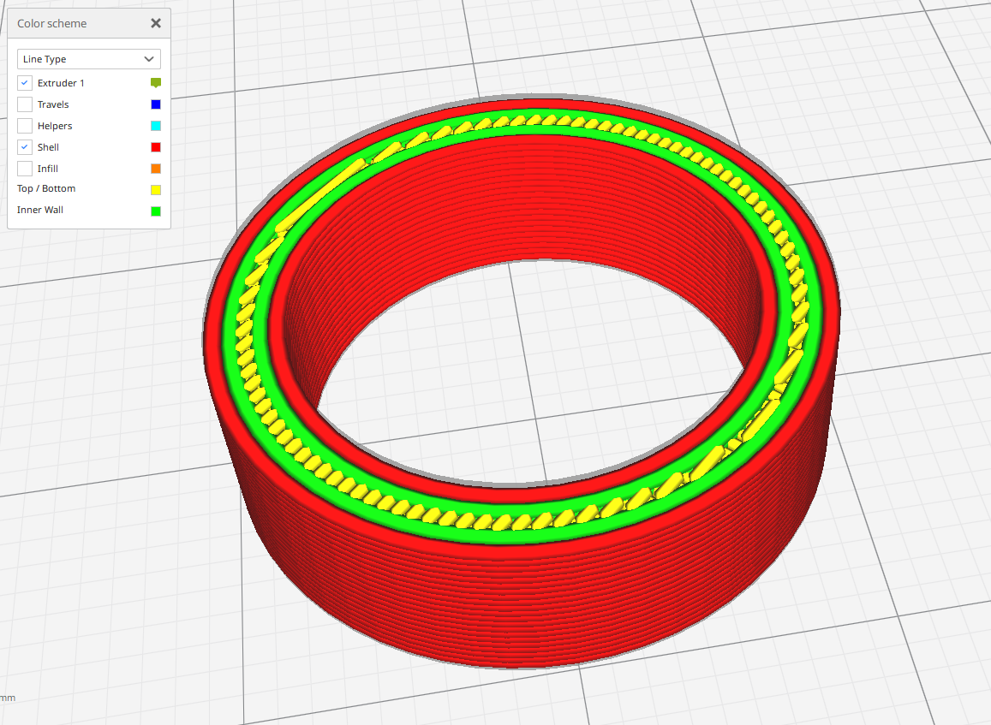Click the cyan Helpers color swatch

point(156,126)
